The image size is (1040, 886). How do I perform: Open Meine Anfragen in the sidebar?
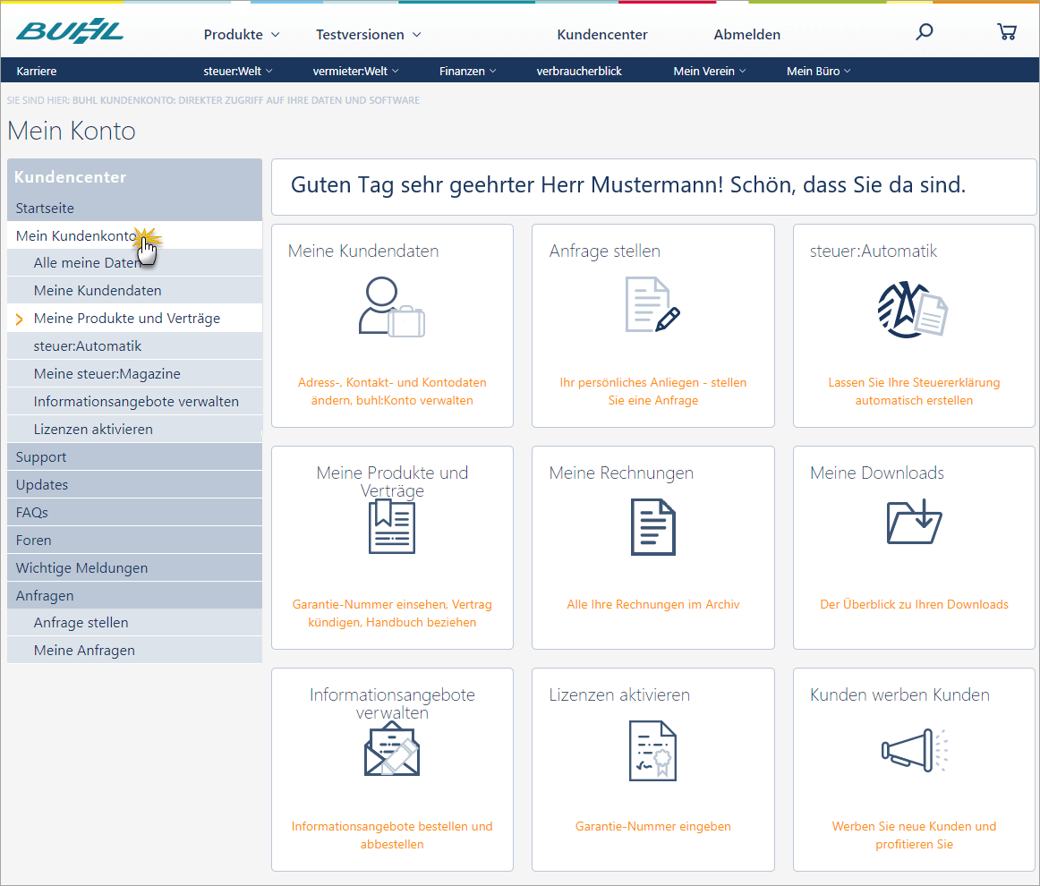pyautogui.click(x=84, y=651)
